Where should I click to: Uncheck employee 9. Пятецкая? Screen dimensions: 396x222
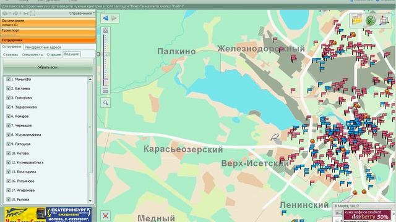point(8,144)
